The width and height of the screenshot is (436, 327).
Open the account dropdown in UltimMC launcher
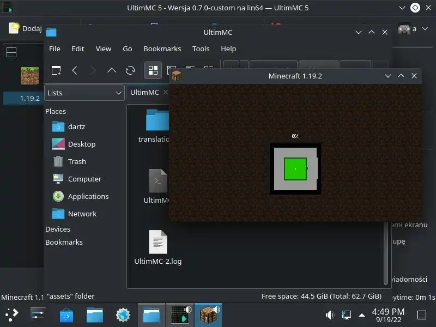tap(425, 29)
